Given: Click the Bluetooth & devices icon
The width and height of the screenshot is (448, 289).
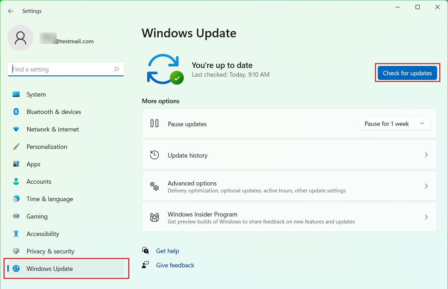Looking at the screenshot, I should pos(16,112).
